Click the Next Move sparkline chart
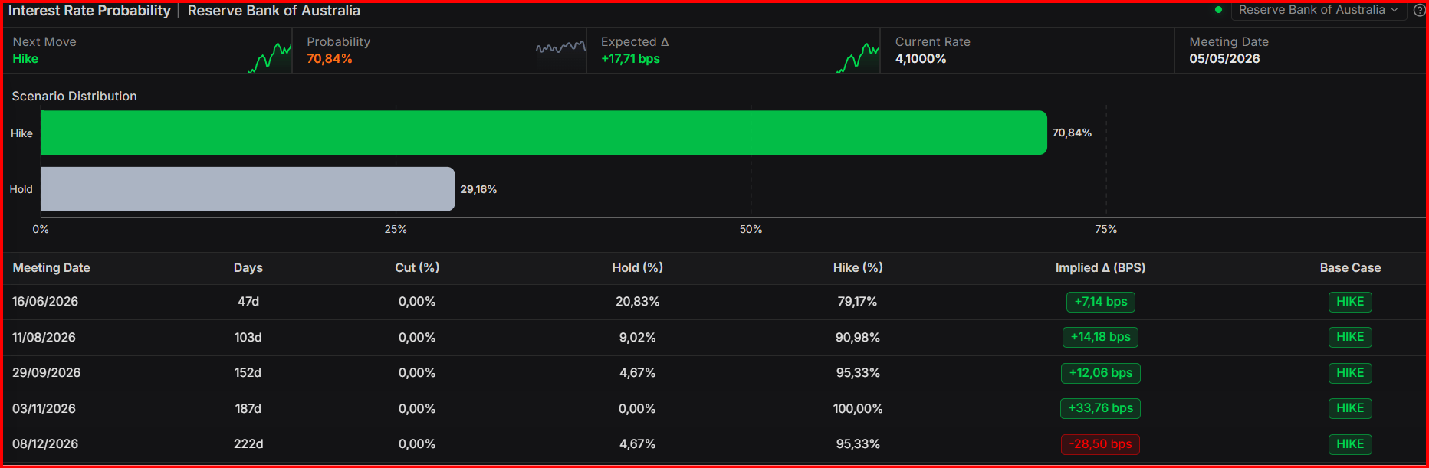The width and height of the screenshot is (1429, 468). click(270, 57)
